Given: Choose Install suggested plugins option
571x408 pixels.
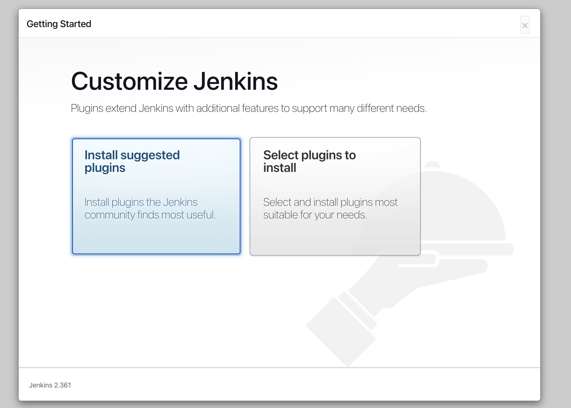Looking at the screenshot, I should point(156,196).
